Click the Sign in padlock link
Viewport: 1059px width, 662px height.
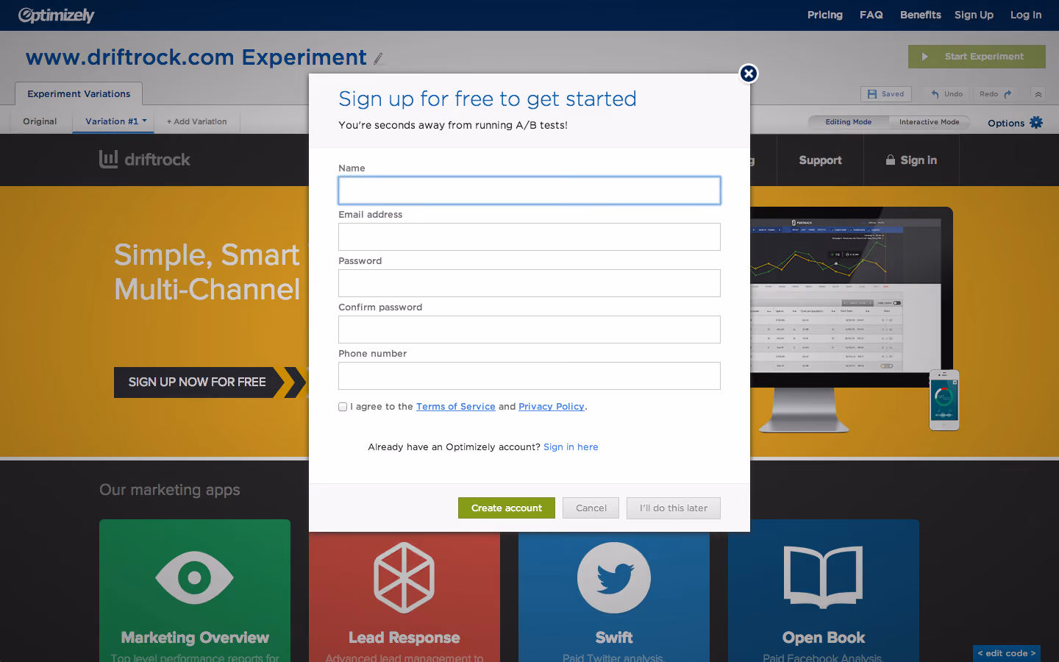click(x=911, y=160)
